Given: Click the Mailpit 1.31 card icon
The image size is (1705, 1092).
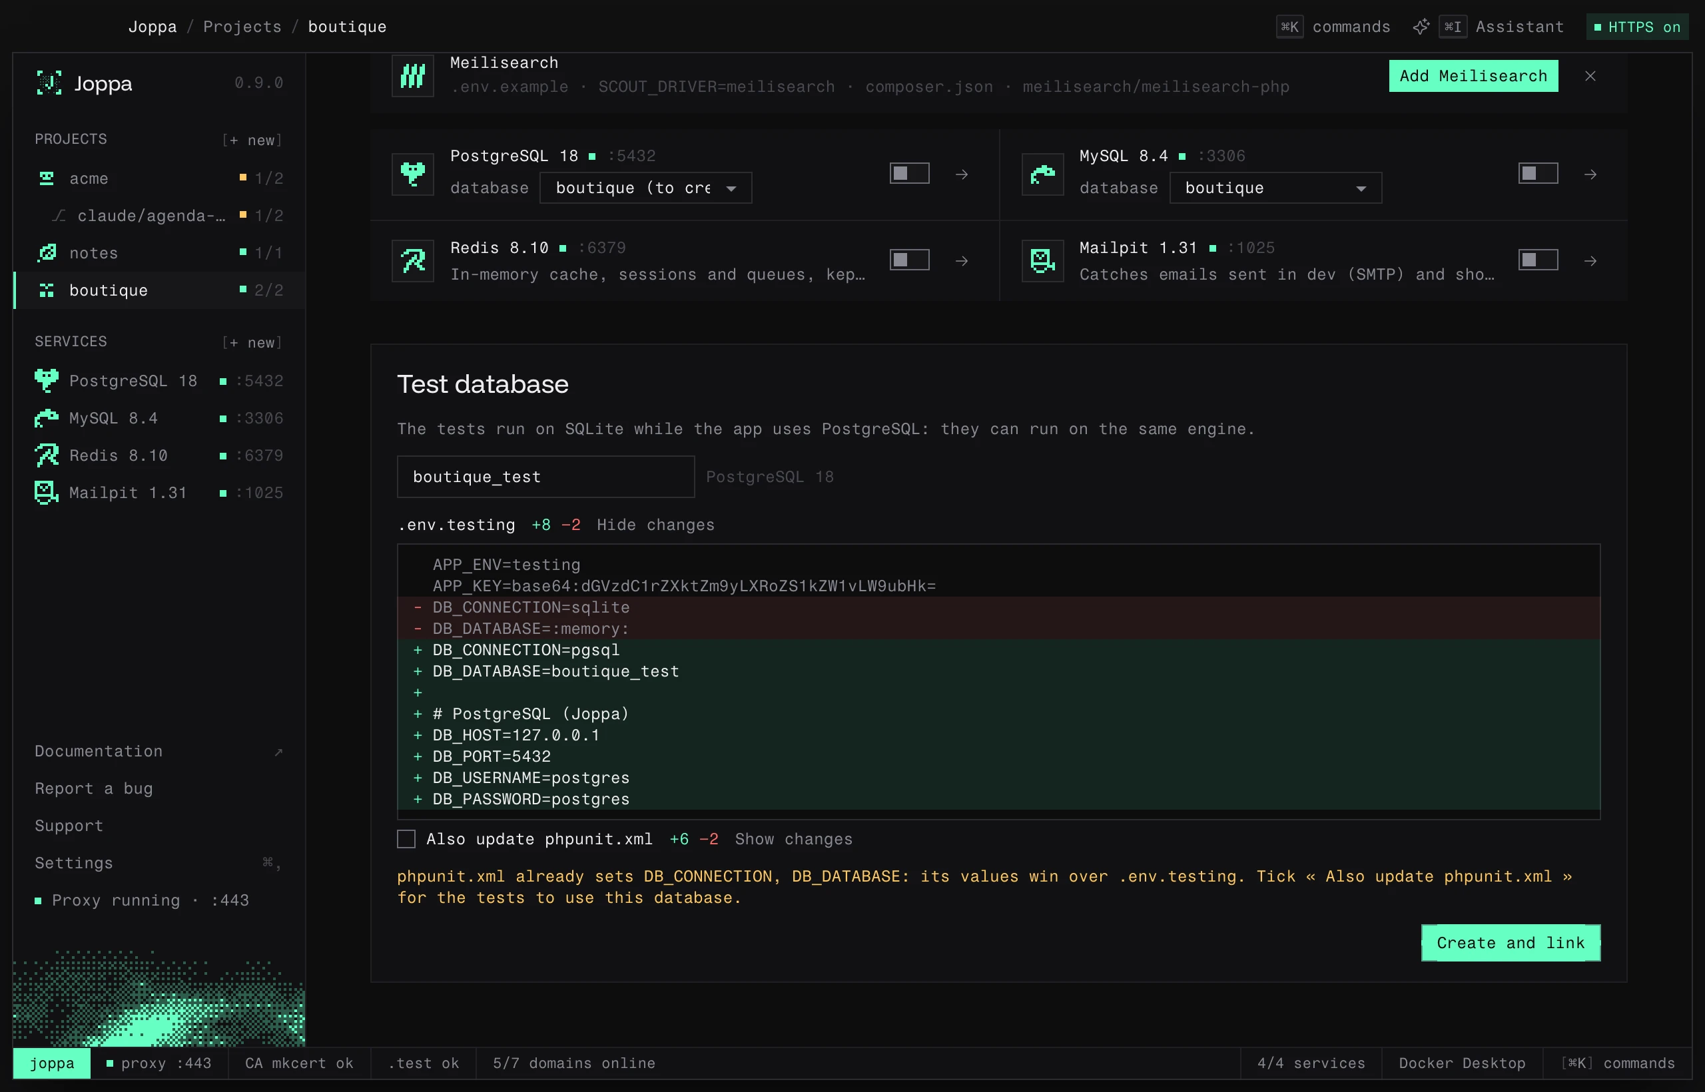Looking at the screenshot, I should pos(1042,260).
